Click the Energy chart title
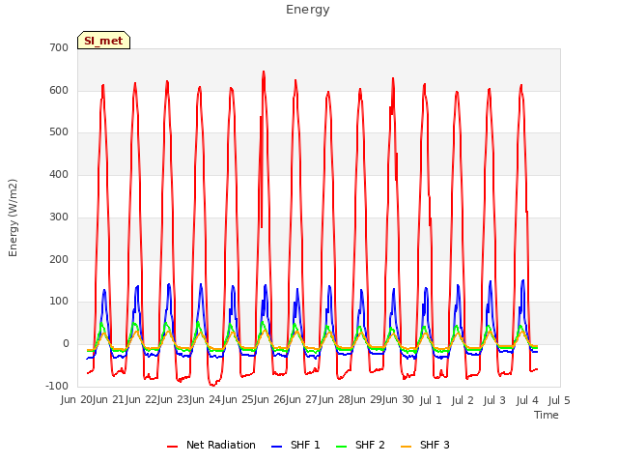 (308, 10)
